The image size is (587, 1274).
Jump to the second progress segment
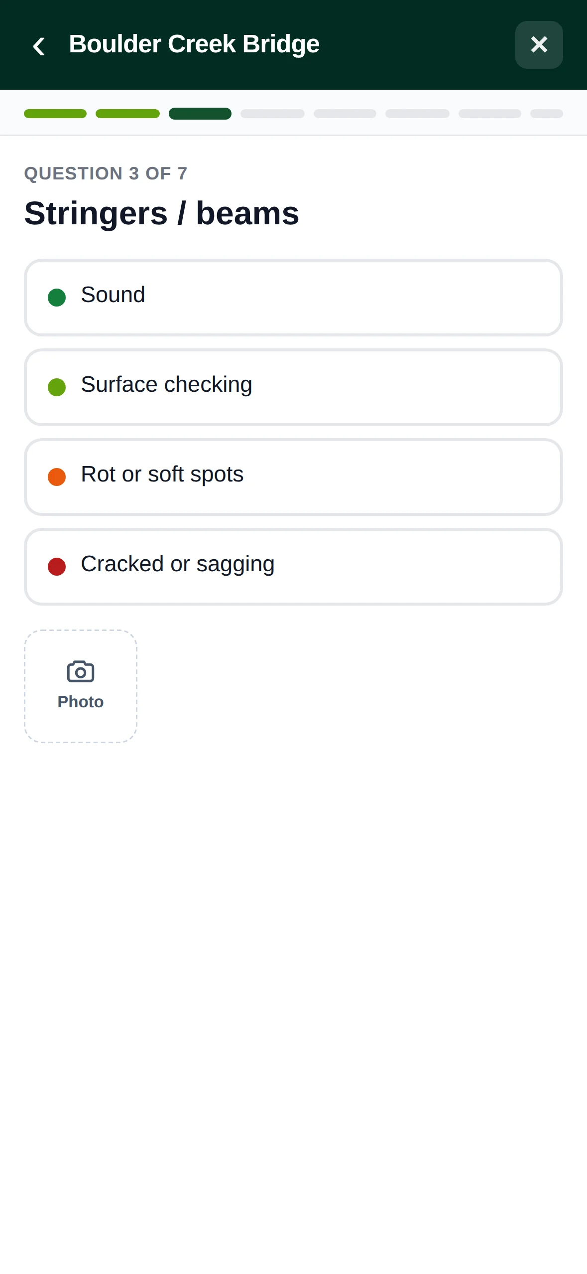point(127,114)
